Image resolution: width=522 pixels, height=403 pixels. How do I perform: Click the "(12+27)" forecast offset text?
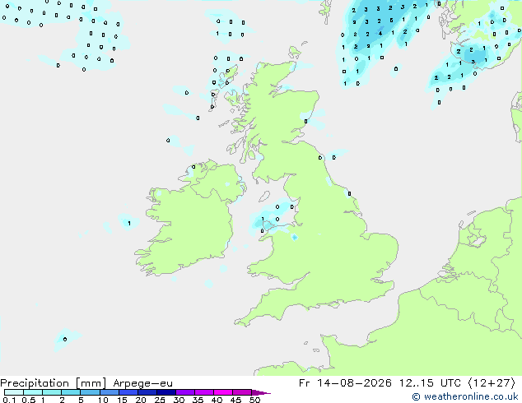(492, 383)
